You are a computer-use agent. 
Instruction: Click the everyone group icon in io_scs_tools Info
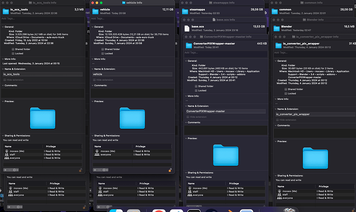[x=7, y=158]
